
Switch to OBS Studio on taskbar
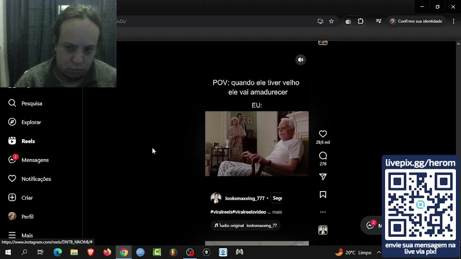(190, 253)
